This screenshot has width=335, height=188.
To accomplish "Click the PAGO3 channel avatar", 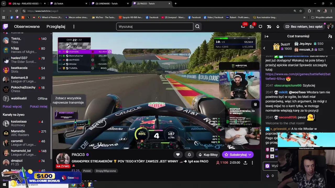I will coord(63,158).
